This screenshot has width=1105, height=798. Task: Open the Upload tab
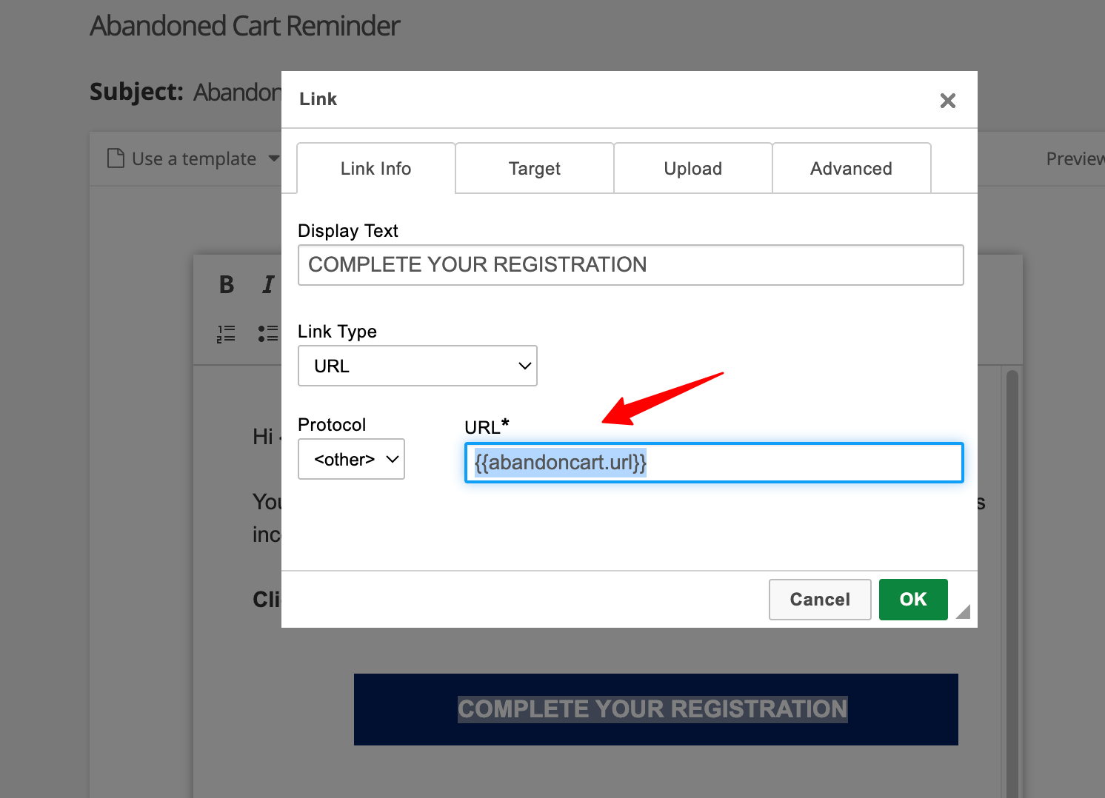[693, 169]
